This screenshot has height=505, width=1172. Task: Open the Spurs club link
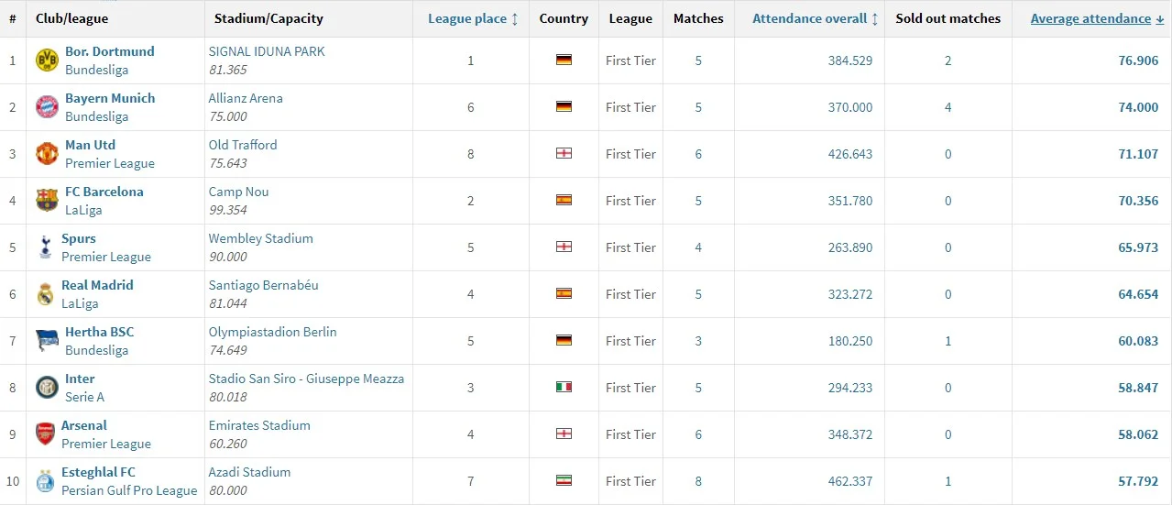79,238
